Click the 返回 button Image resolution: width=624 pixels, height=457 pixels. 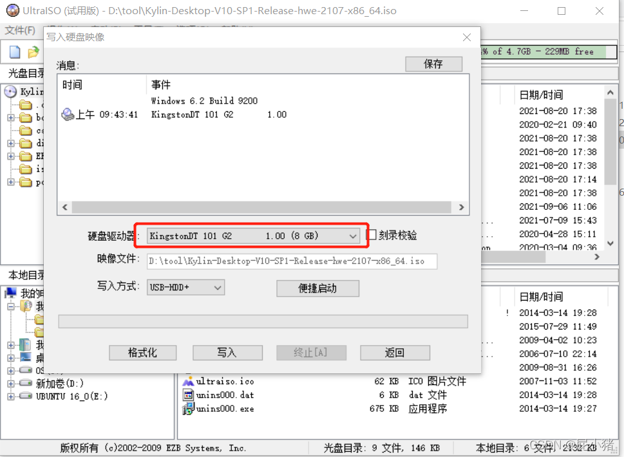[x=395, y=353]
